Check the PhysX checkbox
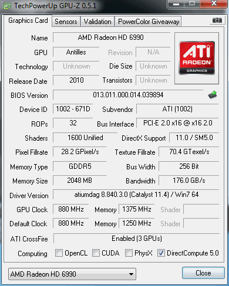This screenshot has height=286, width=229. coord(129,253)
